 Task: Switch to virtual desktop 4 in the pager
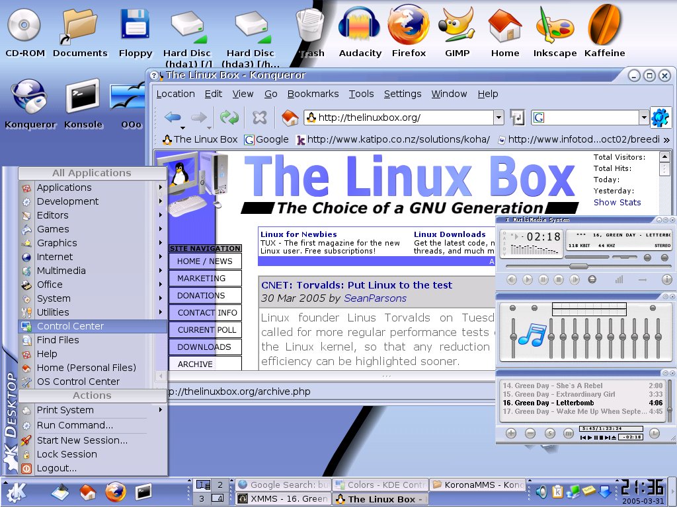pyautogui.click(x=219, y=498)
